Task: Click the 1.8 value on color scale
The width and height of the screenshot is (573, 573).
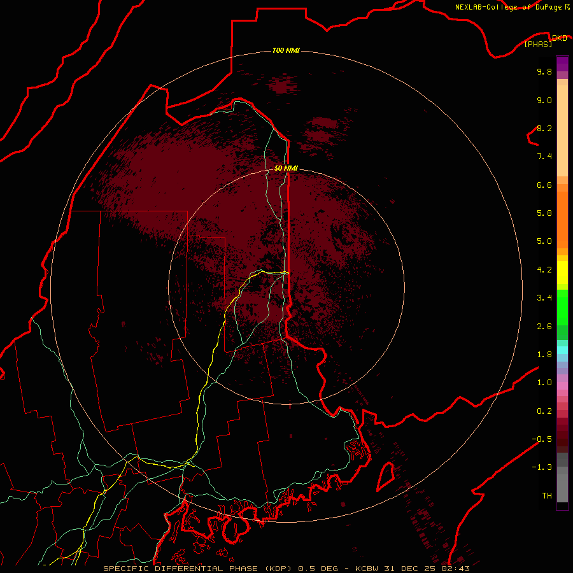Action: coord(544,355)
